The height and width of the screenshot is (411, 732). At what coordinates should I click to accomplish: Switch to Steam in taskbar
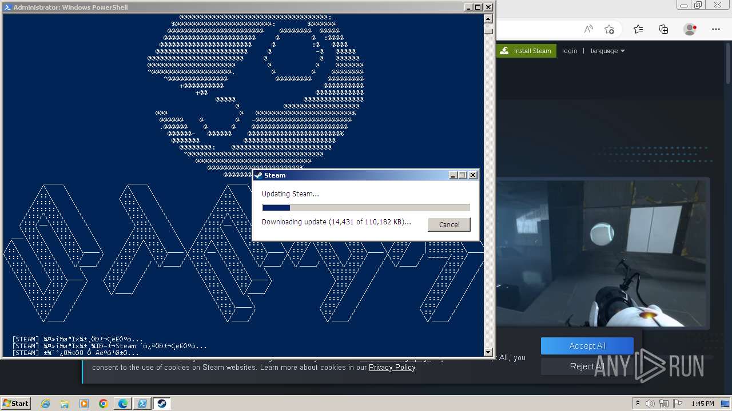[162, 404]
